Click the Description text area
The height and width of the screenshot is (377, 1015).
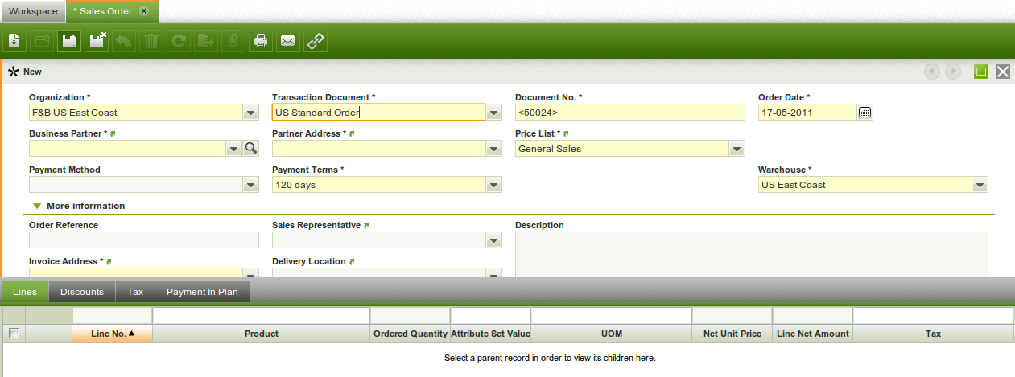click(752, 254)
